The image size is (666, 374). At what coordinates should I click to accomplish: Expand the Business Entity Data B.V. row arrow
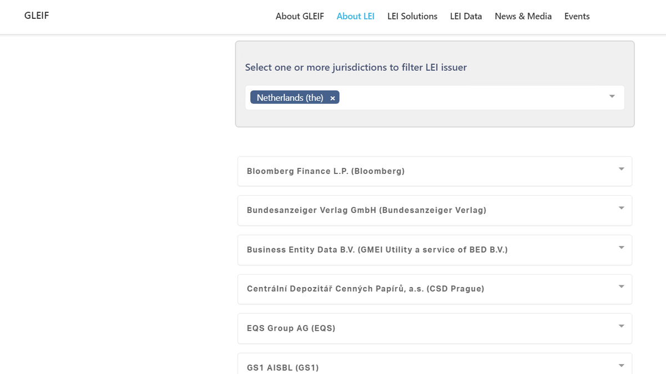click(622, 248)
